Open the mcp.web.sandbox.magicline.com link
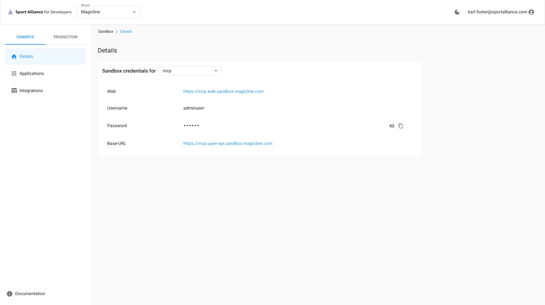 click(x=223, y=91)
